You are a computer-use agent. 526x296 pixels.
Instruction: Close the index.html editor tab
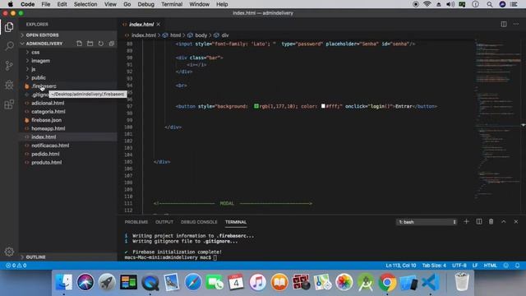(x=159, y=25)
